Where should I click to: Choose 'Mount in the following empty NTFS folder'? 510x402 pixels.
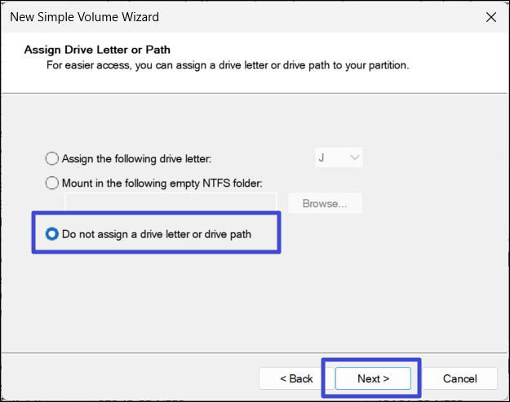click(x=53, y=183)
